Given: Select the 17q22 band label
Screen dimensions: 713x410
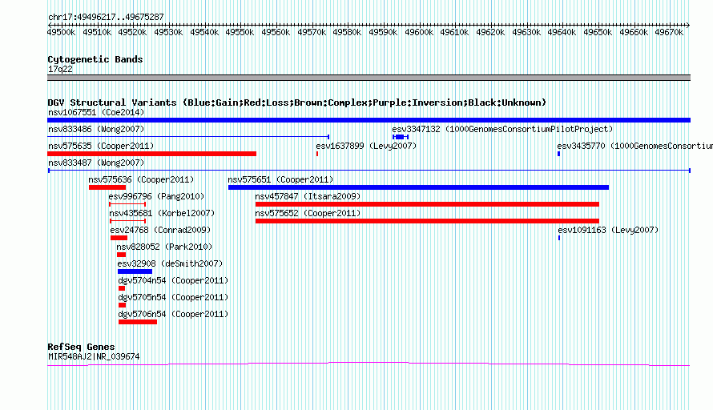Looking at the screenshot, I should click(x=60, y=69).
